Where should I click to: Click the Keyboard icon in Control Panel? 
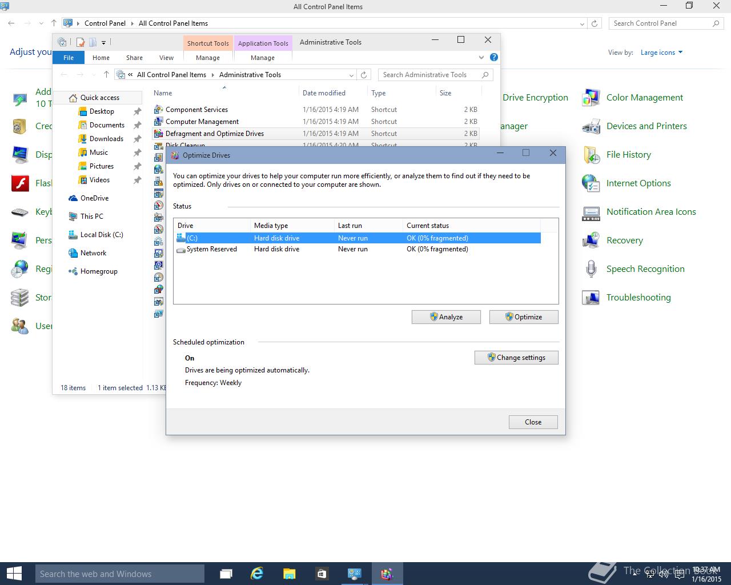point(20,212)
